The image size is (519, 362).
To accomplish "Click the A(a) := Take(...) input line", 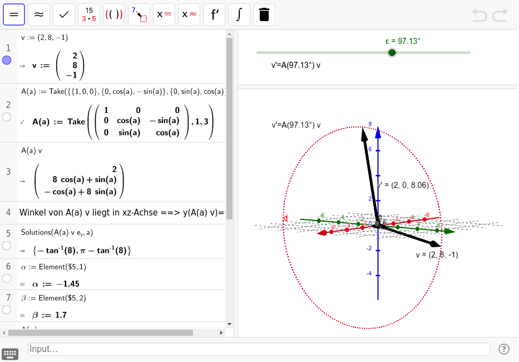I will point(123,91).
